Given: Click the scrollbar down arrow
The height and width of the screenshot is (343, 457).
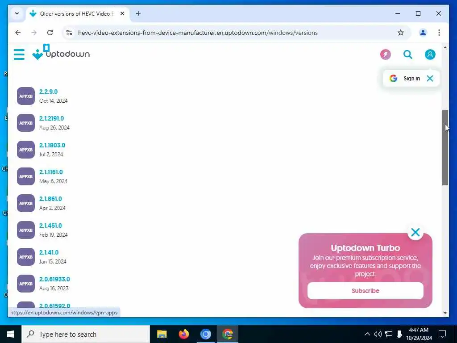Looking at the screenshot, I should [445, 313].
